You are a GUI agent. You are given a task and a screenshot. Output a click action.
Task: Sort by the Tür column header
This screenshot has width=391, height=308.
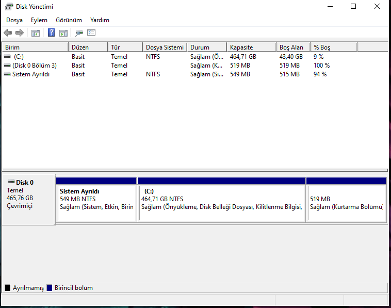[x=125, y=47]
